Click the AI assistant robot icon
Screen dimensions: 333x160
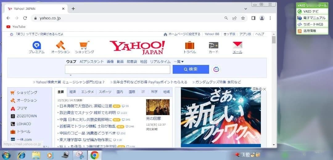coord(216,69)
